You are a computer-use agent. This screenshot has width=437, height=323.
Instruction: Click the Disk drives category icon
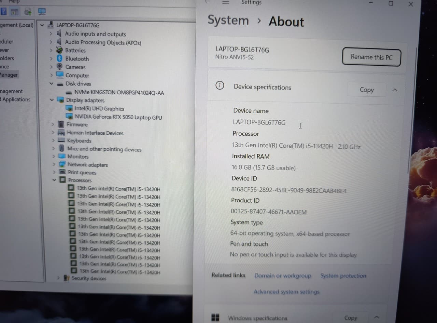click(60, 84)
